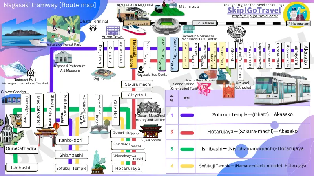Select the Kanko-dori stop label
314x176 pixels.
click(71, 140)
